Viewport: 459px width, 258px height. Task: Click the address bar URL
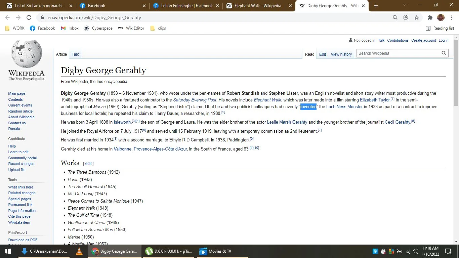point(94,17)
